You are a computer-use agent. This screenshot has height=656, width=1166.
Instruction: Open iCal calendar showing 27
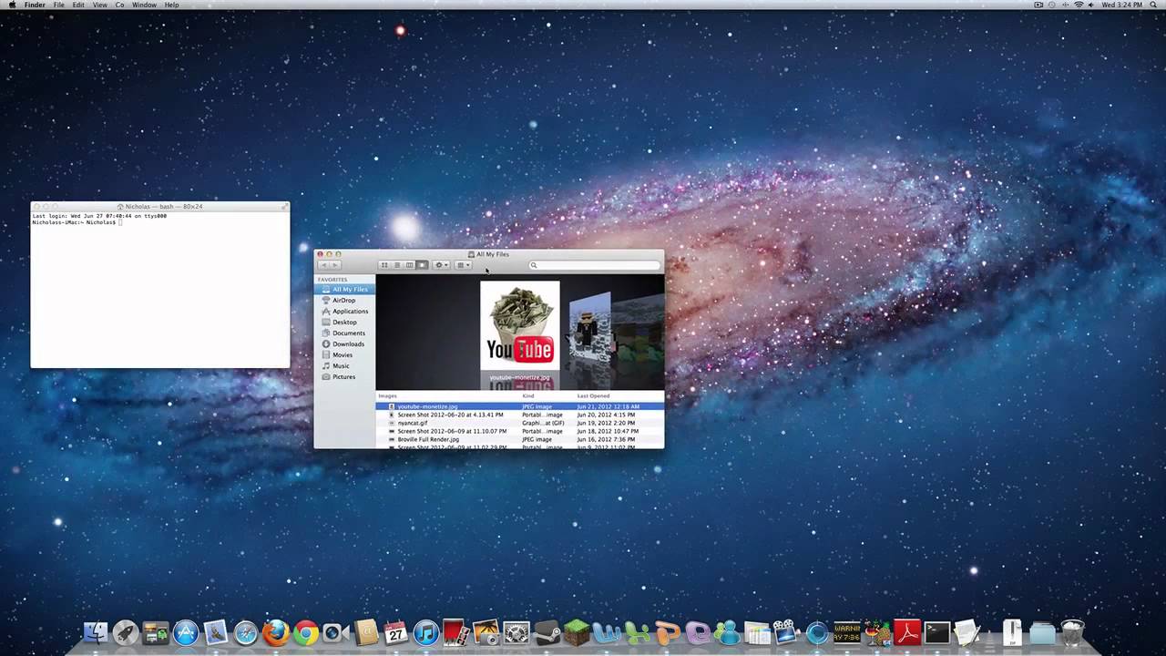pos(396,632)
